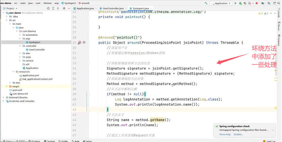
Task: Click the Translate icon in top toolbar
Action: (x=269, y=3)
